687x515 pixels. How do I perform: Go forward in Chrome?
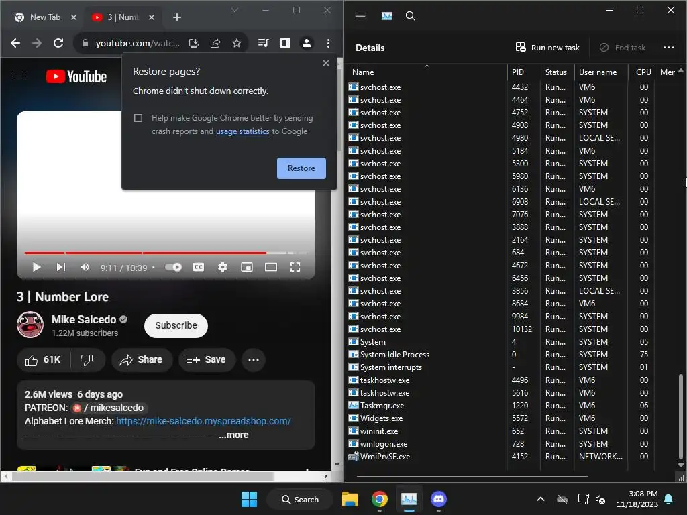coord(37,43)
